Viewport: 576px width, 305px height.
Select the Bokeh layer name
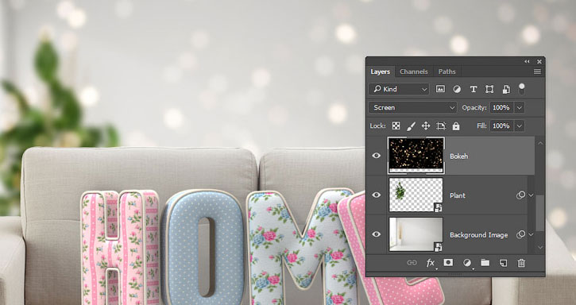[459, 156]
